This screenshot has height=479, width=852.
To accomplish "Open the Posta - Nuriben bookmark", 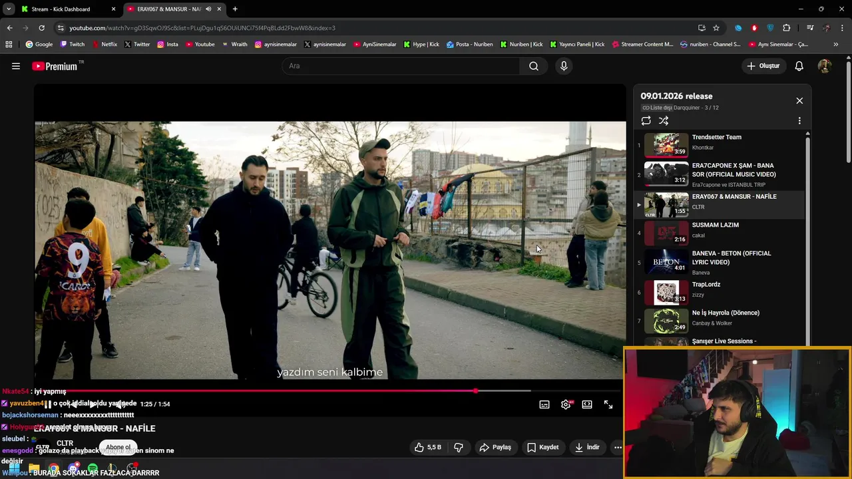I will 469,45.
